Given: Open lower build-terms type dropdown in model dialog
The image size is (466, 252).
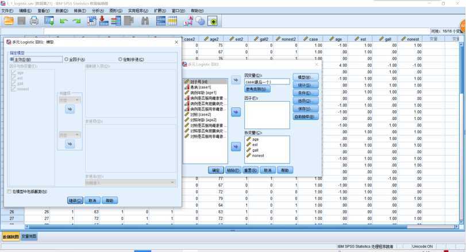Looking at the screenshot, I should pos(70,135).
